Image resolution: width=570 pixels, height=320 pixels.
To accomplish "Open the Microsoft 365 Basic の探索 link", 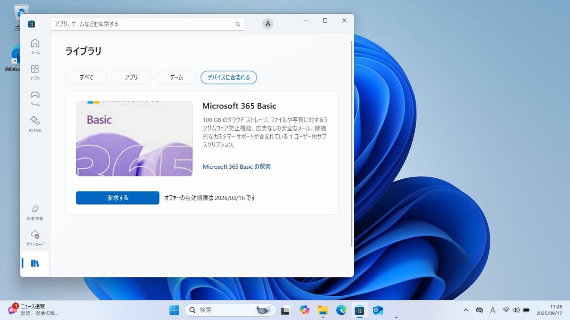I will point(237,166).
